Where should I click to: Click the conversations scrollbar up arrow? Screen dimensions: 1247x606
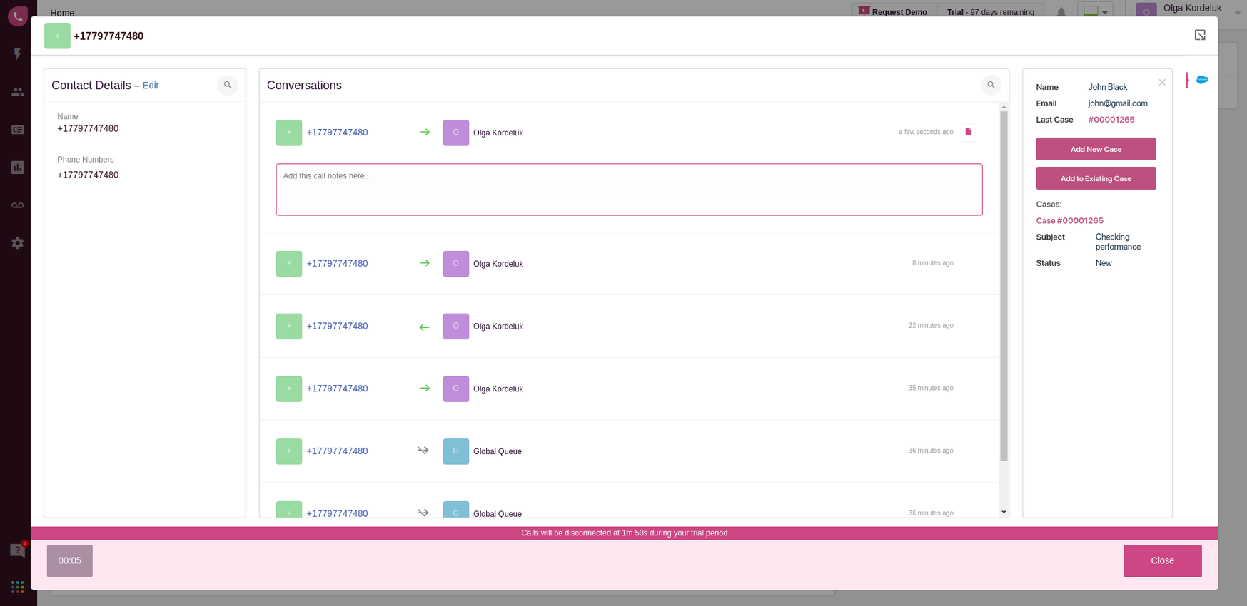[1004, 107]
